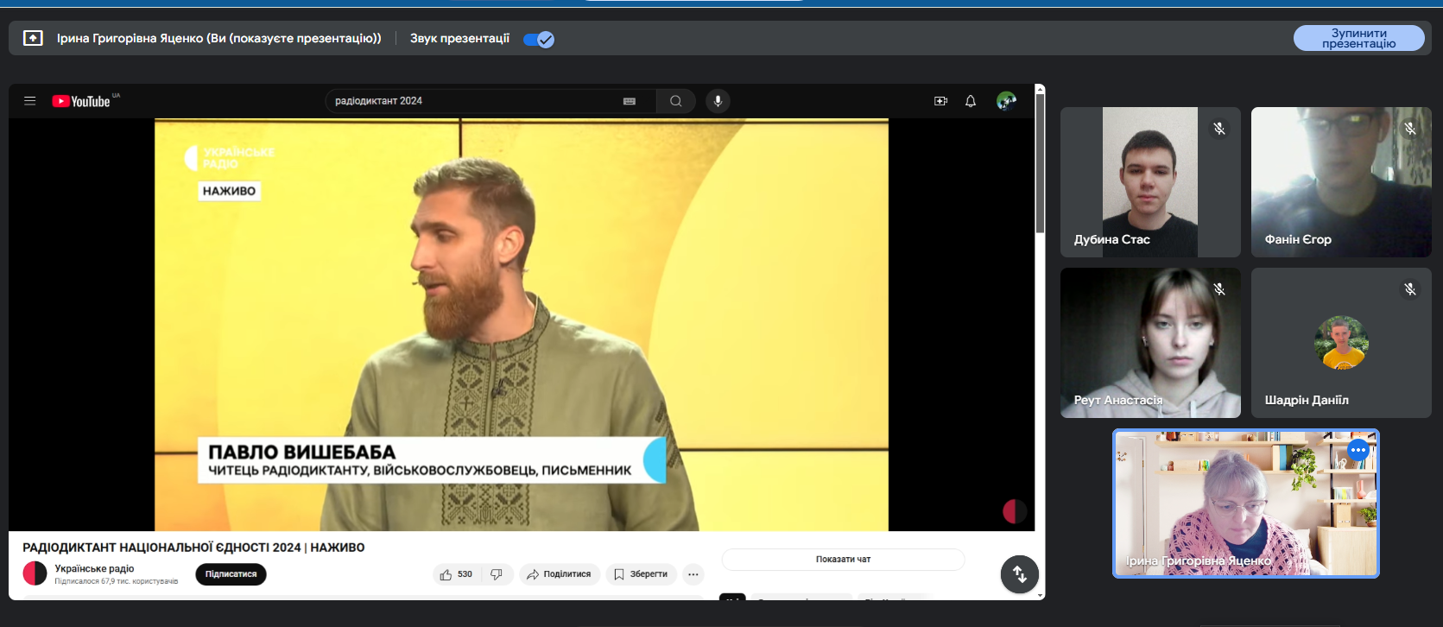Expand live chat with Показати чат

(843, 560)
